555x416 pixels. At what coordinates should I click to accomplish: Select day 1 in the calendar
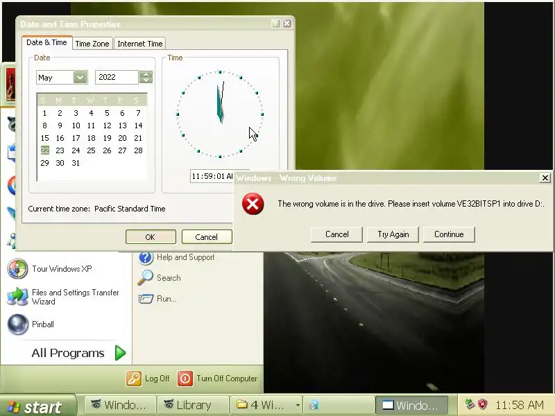coord(44,113)
